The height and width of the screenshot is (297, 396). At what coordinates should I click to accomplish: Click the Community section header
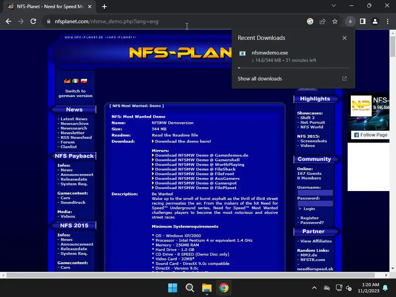point(314,159)
